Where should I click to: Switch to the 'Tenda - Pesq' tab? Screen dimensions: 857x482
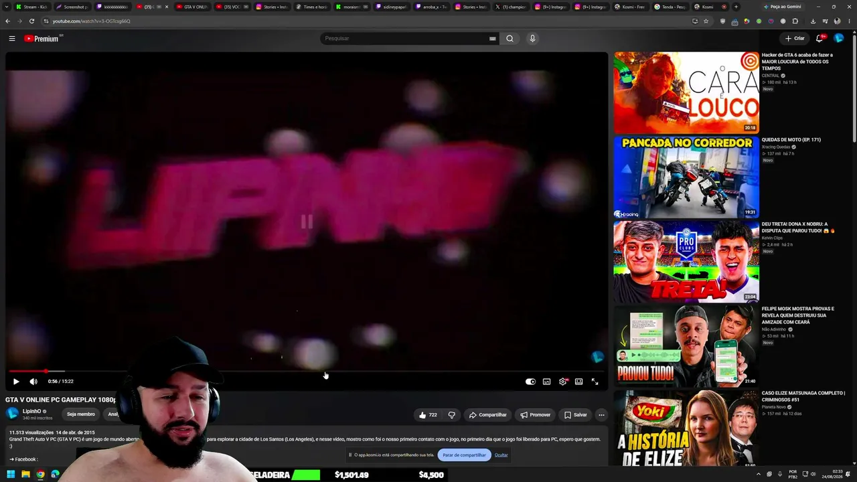670,7
